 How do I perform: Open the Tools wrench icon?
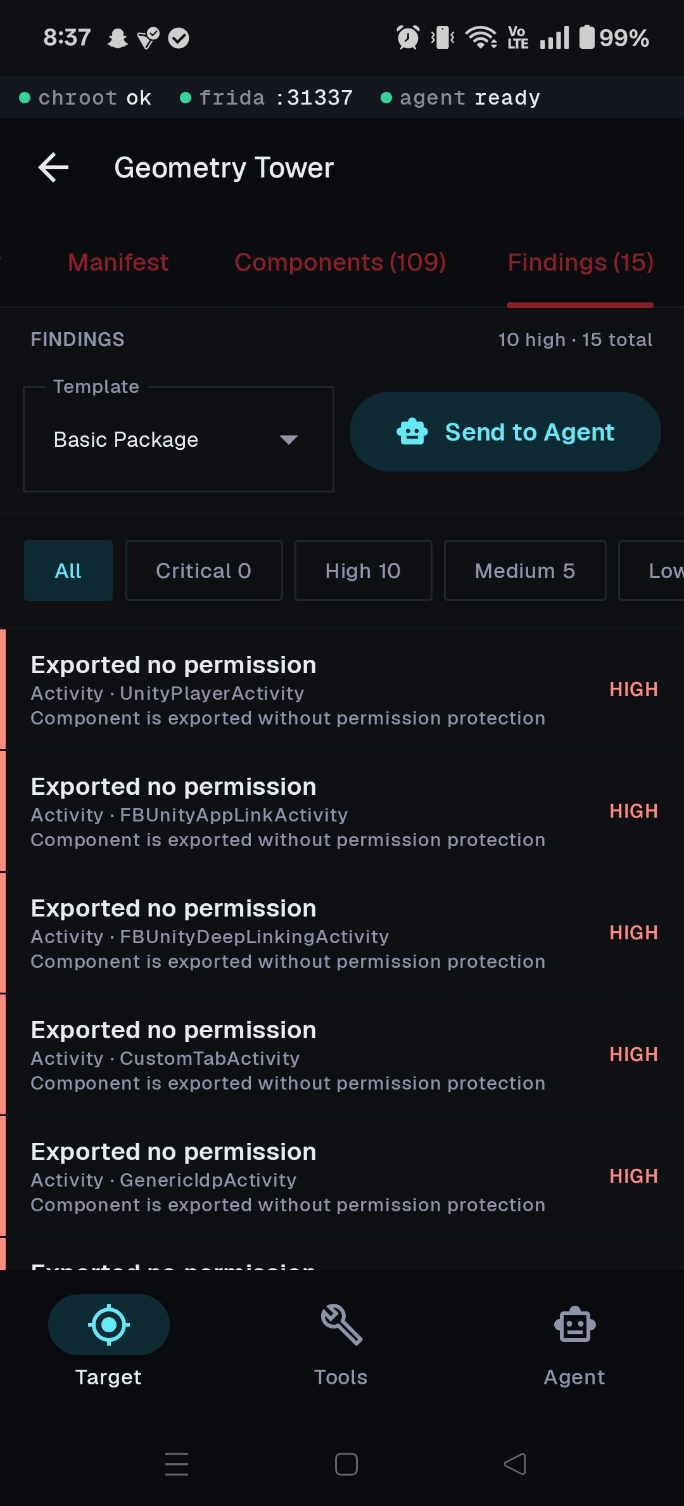click(x=341, y=1325)
